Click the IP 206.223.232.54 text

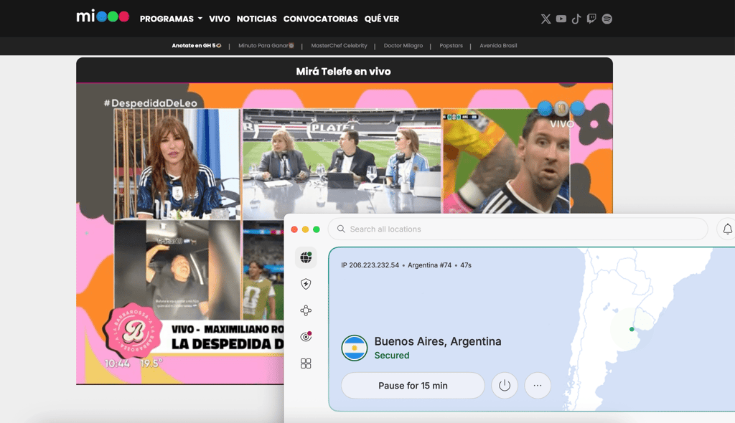point(370,265)
